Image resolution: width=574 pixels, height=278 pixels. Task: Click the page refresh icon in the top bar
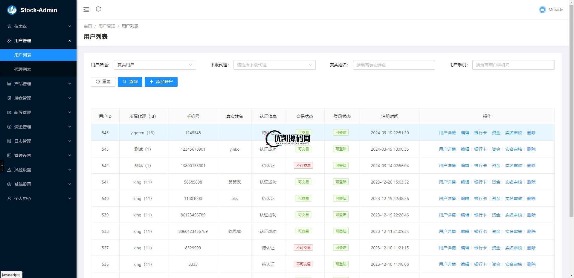[98, 9]
